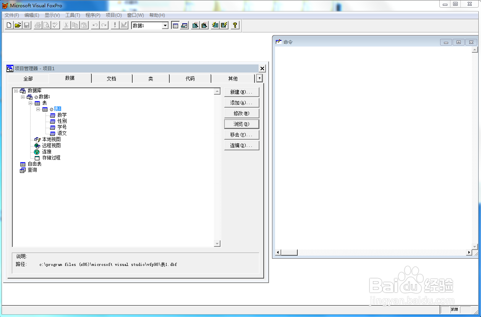
Task: Switch to the 类 tab
Action: click(151, 79)
